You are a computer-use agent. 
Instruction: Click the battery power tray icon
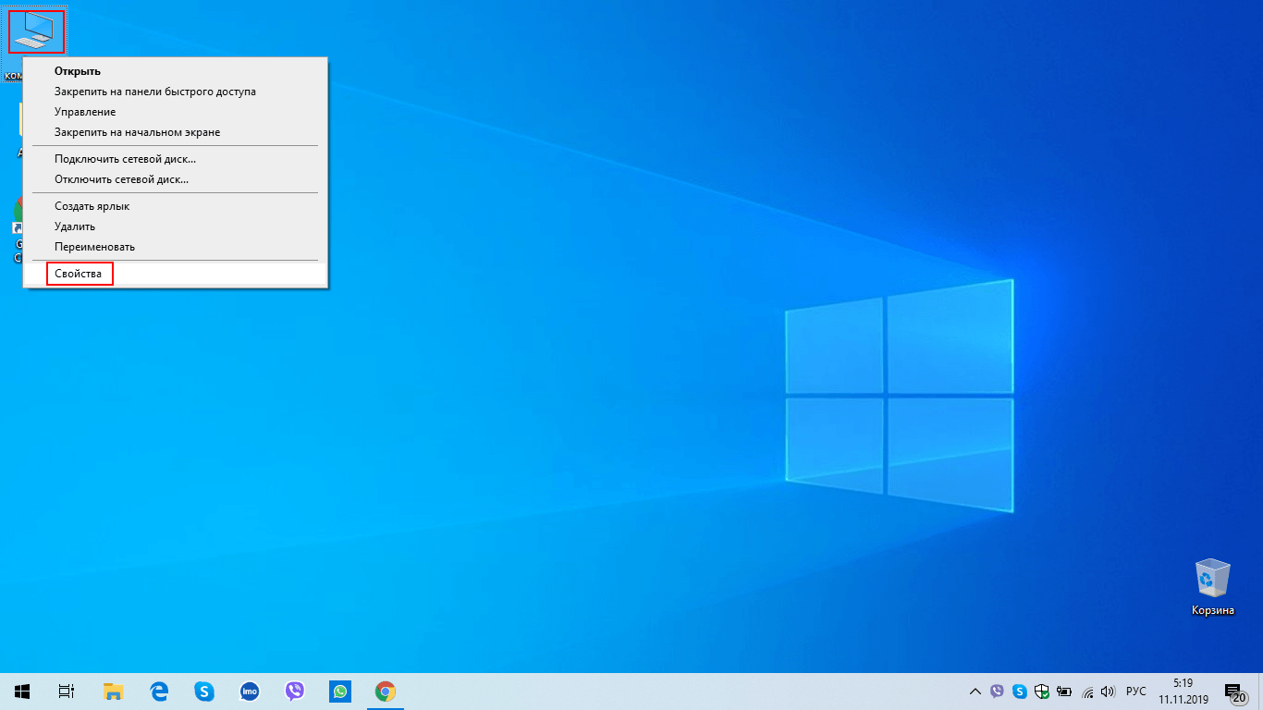[1064, 692]
